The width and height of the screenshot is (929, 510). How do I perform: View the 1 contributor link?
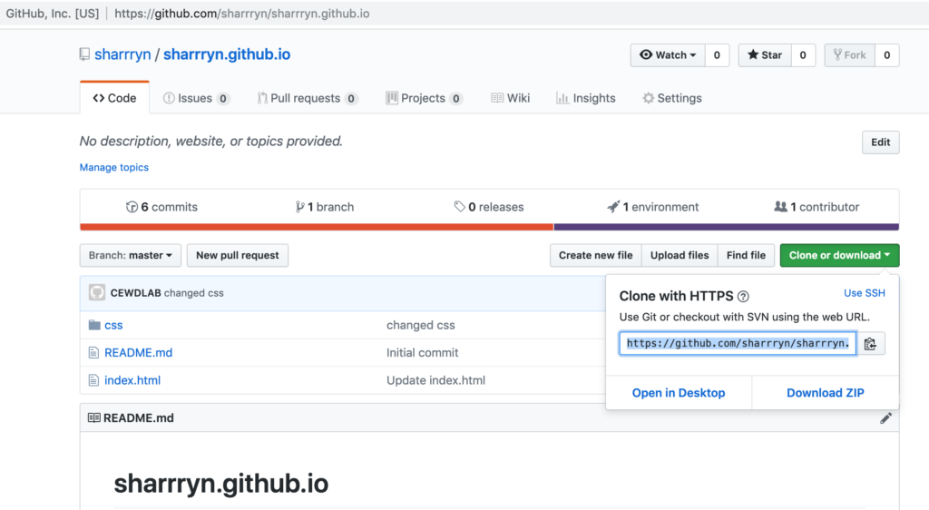click(817, 207)
